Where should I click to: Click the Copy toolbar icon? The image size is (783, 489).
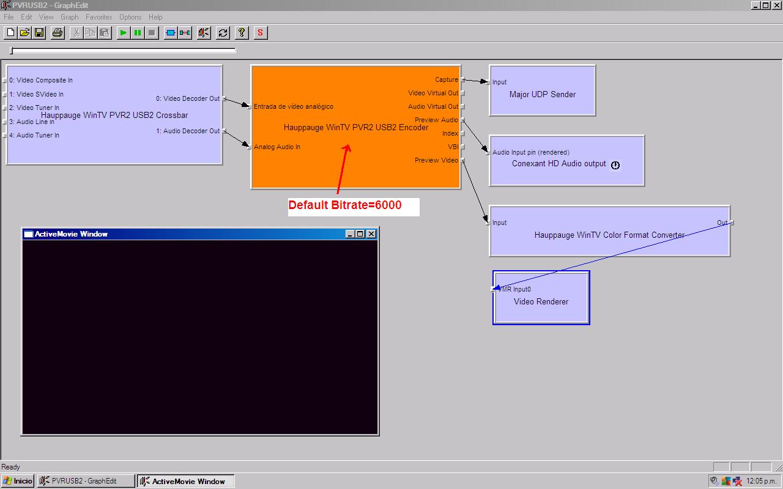coord(91,32)
